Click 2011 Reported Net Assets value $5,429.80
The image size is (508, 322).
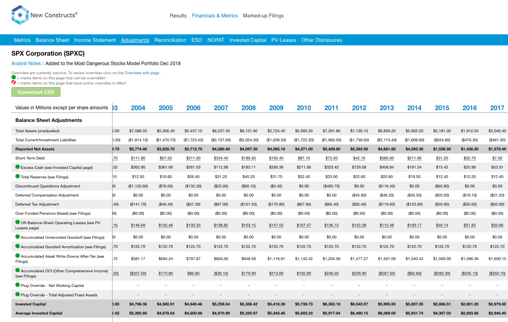(332, 149)
